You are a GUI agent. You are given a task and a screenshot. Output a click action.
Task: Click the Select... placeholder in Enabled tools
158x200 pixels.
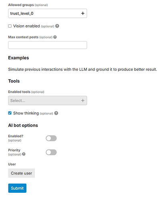click(x=18, y=100)
